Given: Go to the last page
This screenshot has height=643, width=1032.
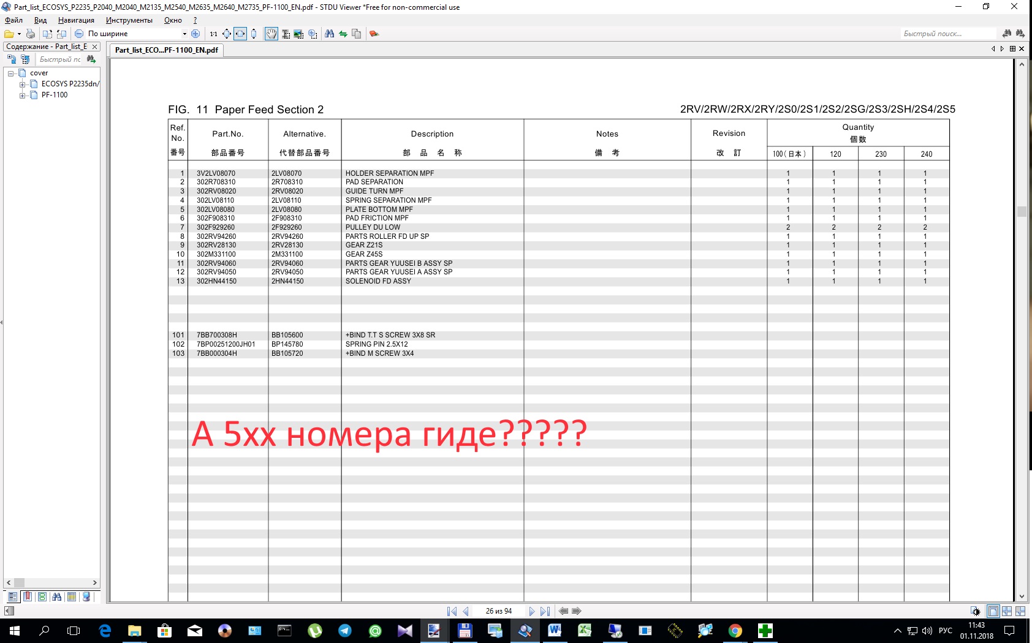Looking at the screenshot, I should pos(545,611).
